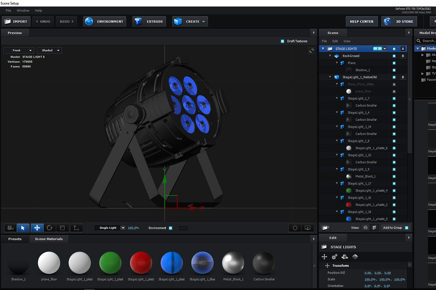Open the Window menu

coord(23,11)
